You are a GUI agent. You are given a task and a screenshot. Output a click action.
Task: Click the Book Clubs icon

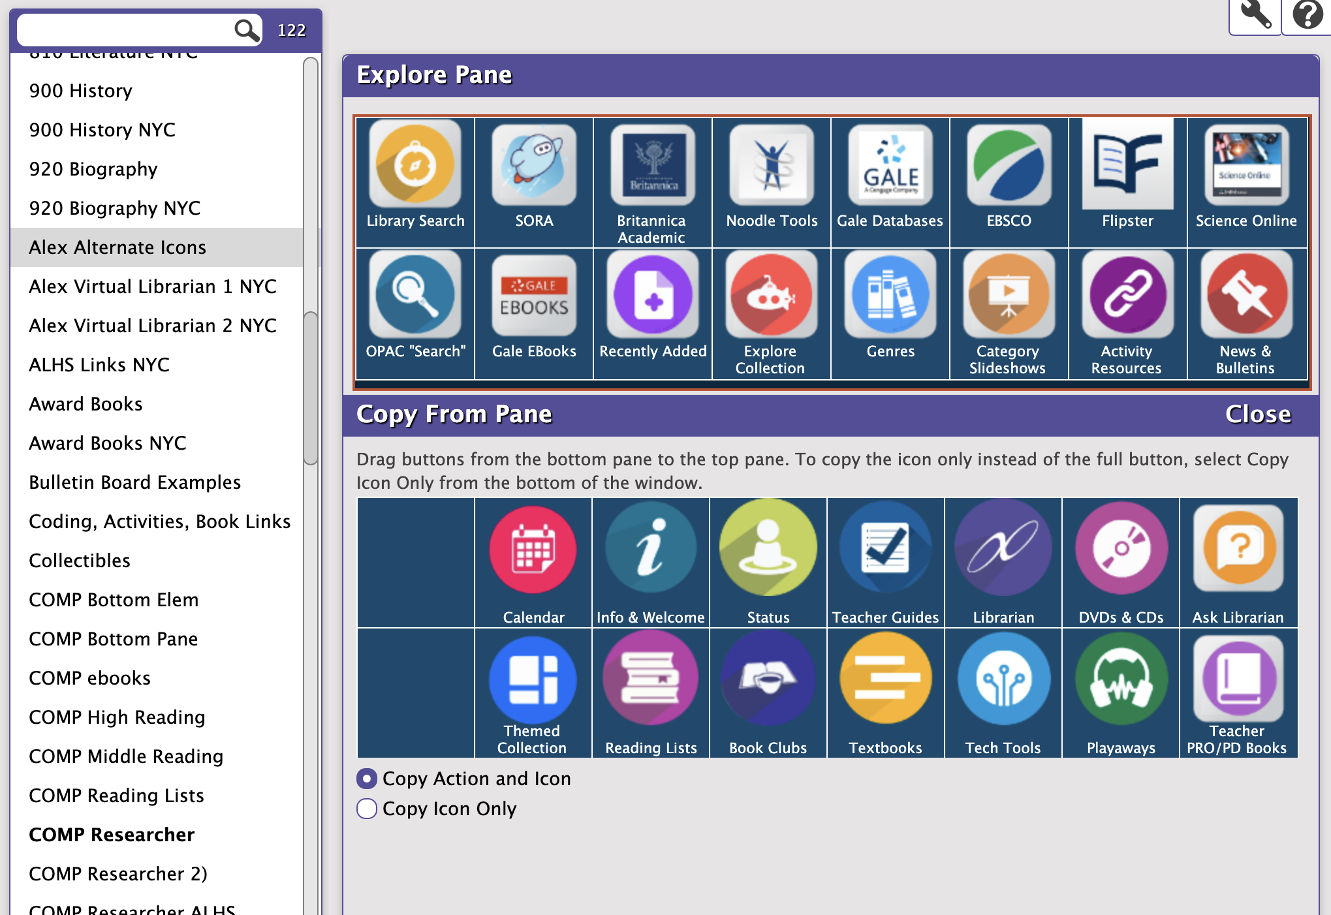[768, 679]
